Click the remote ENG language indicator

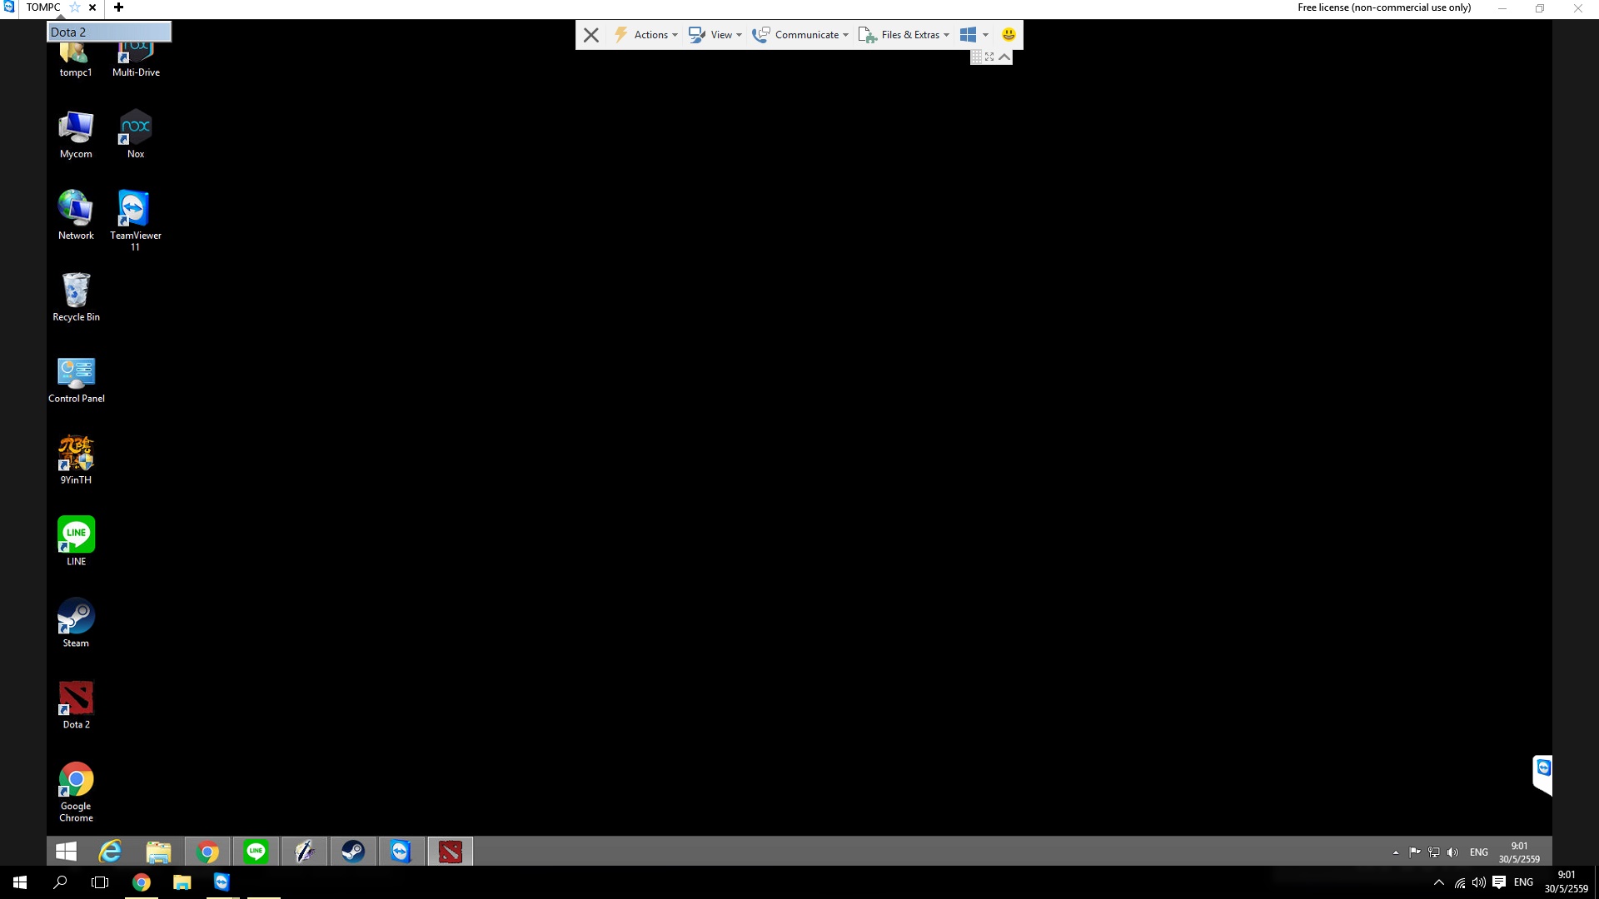tap(1479, 852)
